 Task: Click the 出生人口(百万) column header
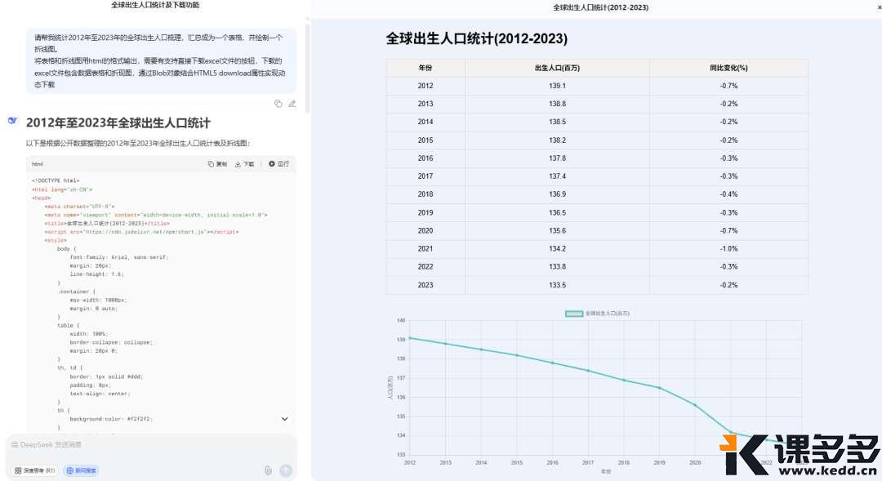557,68
